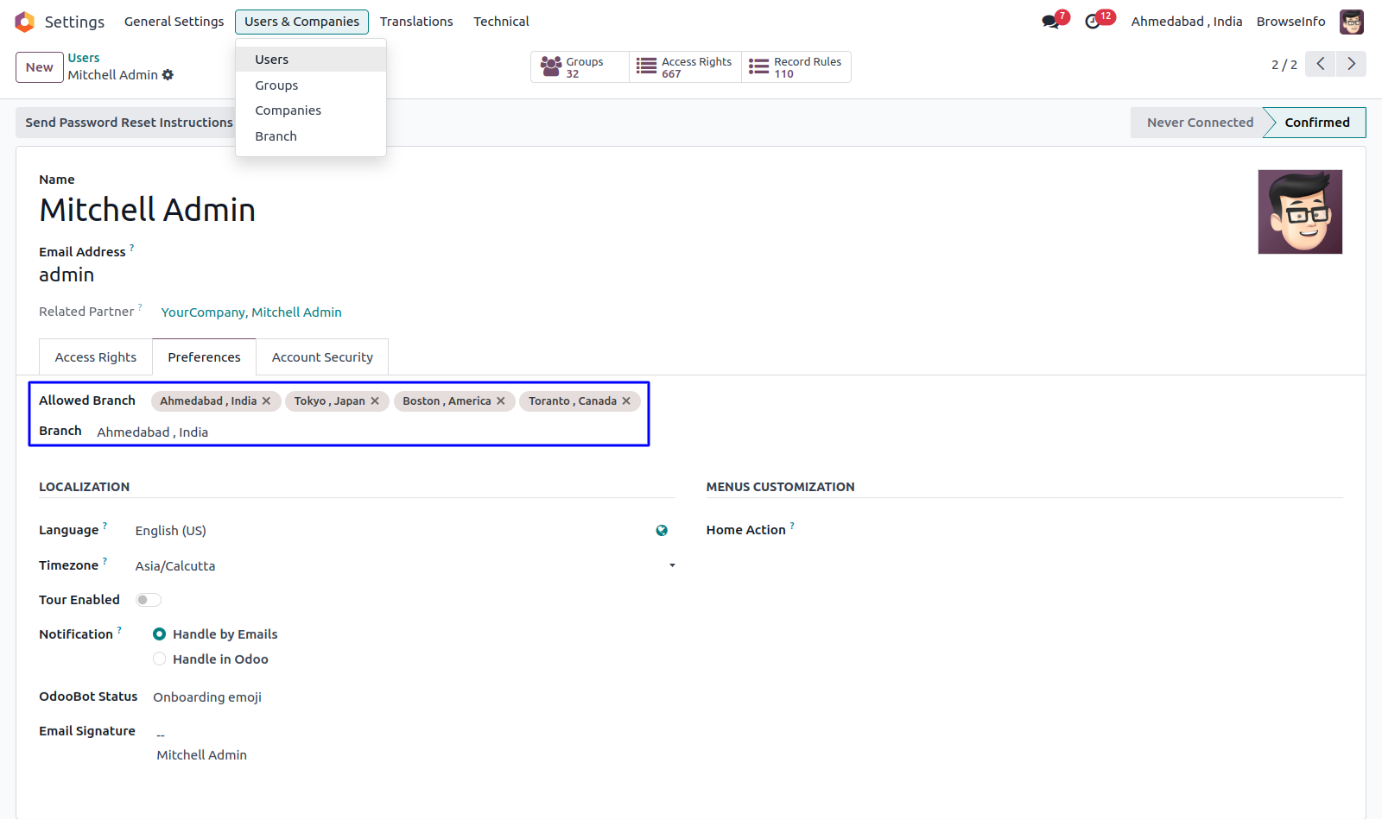Remove the Boston, America branch tag
The image size is (1382, 820).
coord(501,401)
